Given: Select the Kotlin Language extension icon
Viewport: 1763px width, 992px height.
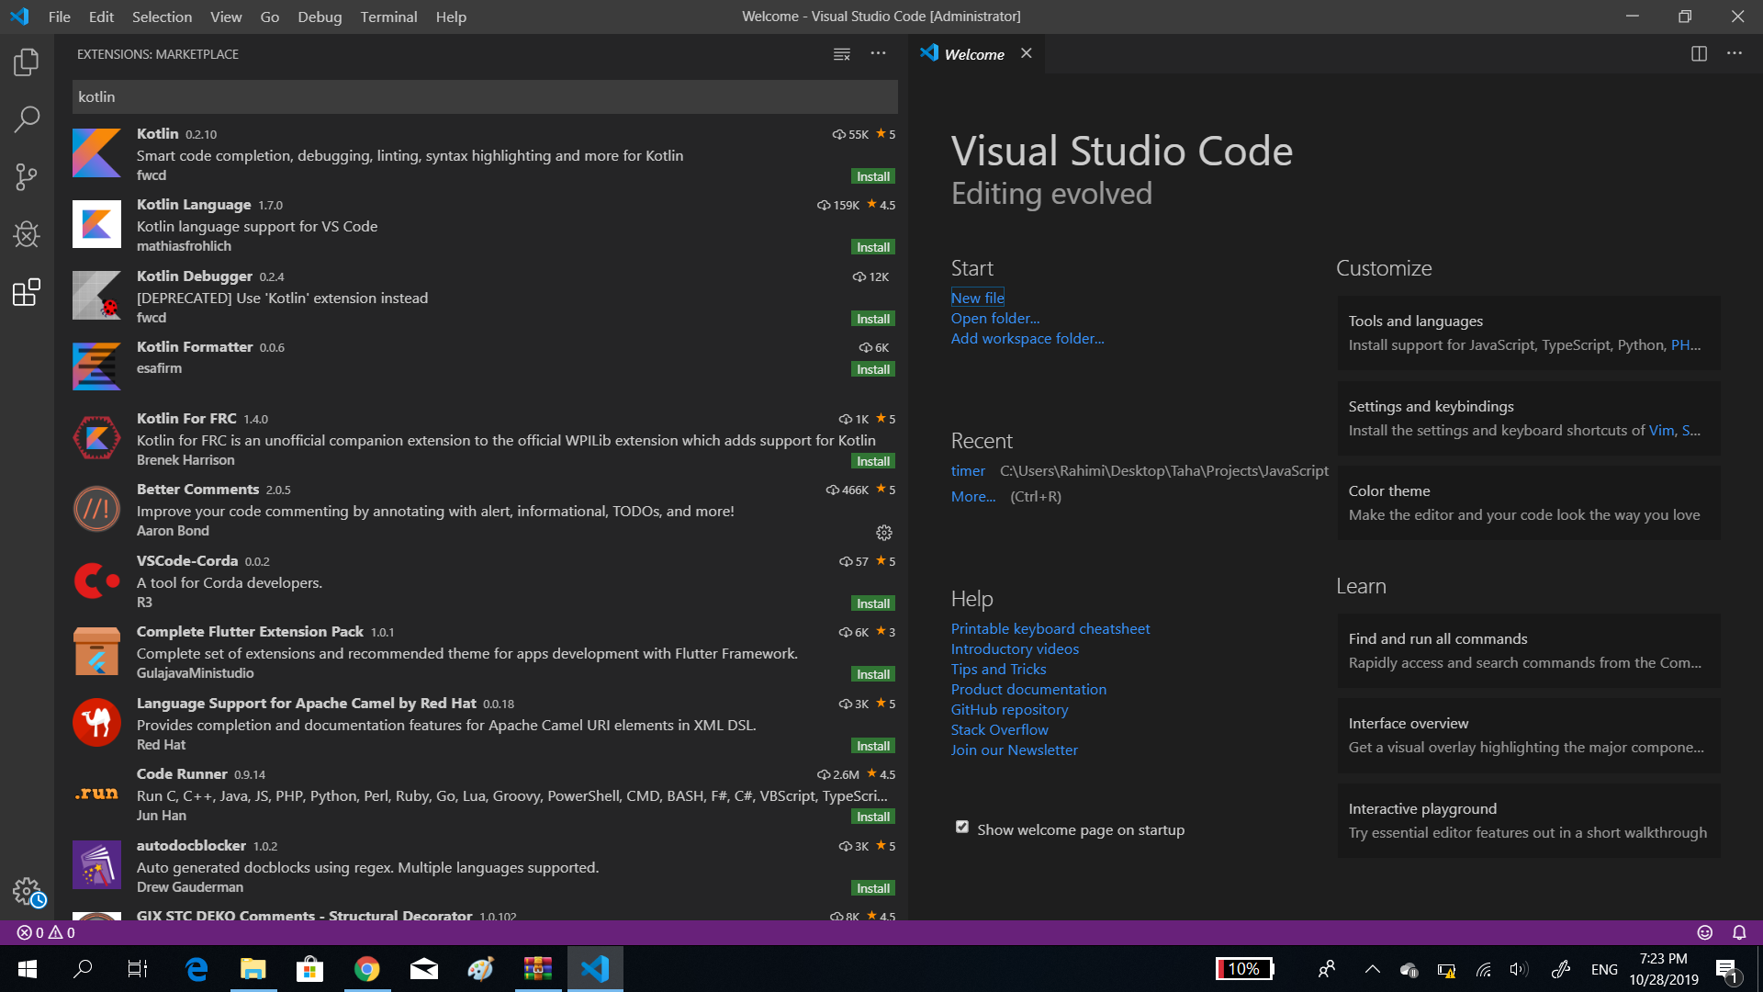Looking at the screenshot, I should (96, 224).
